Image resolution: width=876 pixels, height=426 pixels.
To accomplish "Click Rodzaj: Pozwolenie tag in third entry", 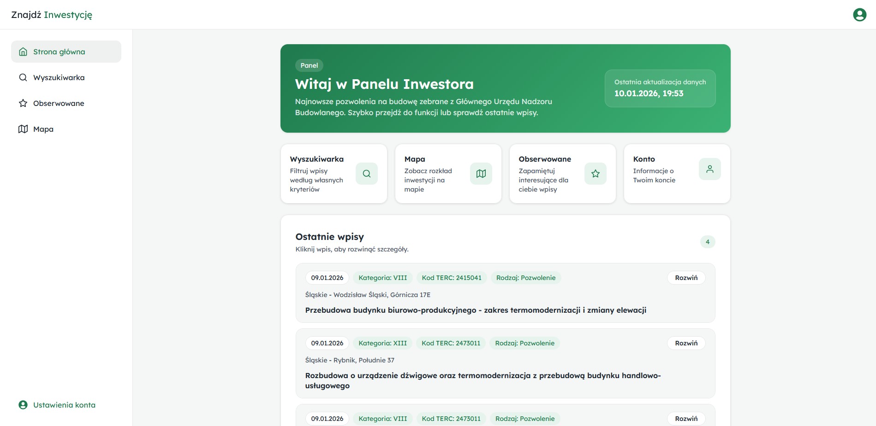I will click(525, 419).
